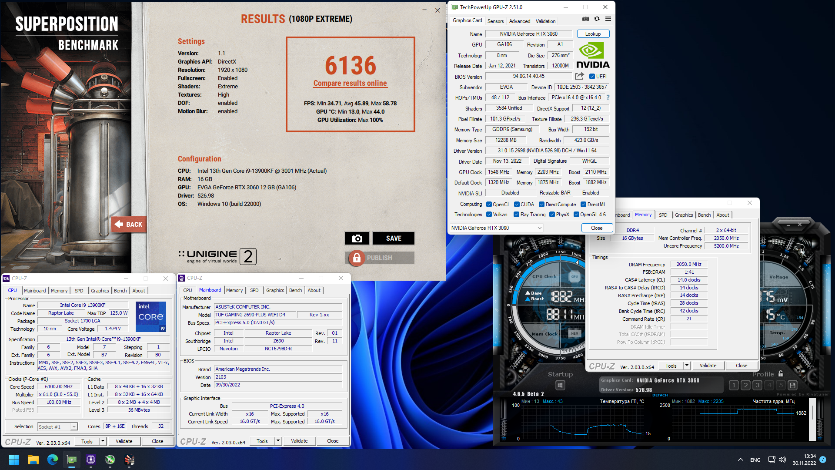The height and width of the screenshot is (470, 835).
Task: Toggle DirectCompute checkbox
Action: point(541,205)
